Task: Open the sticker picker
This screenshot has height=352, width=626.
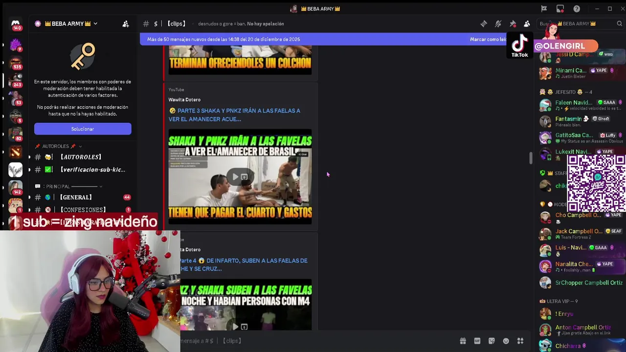Action: (x=492, y=341)
